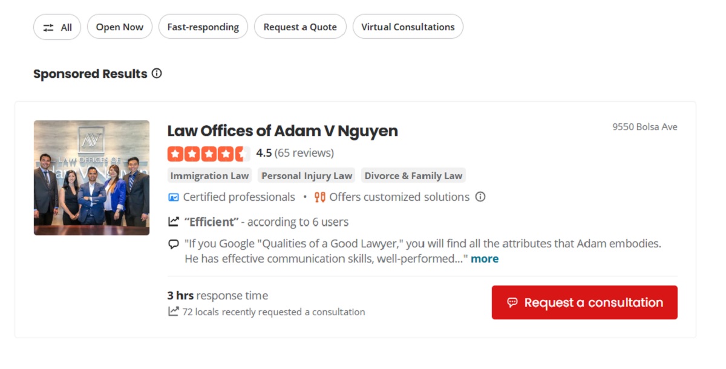
Task: Enable the Request a Quote filter
Action: point(300,27)
